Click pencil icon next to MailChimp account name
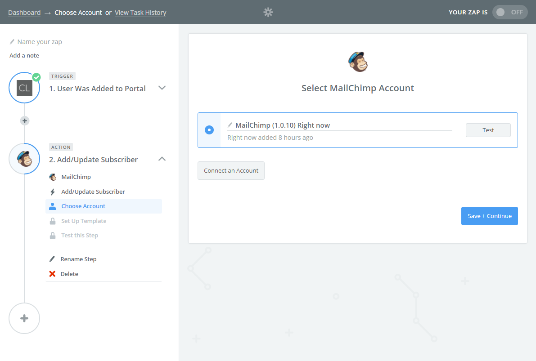 tap(230, 125)
